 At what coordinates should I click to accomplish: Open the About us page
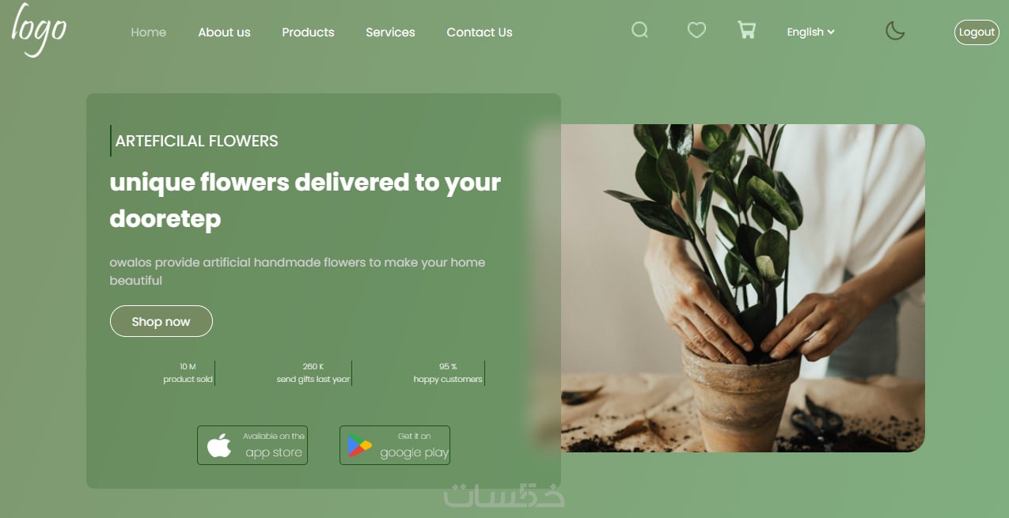pyautogui.click(x=224, y=32)
